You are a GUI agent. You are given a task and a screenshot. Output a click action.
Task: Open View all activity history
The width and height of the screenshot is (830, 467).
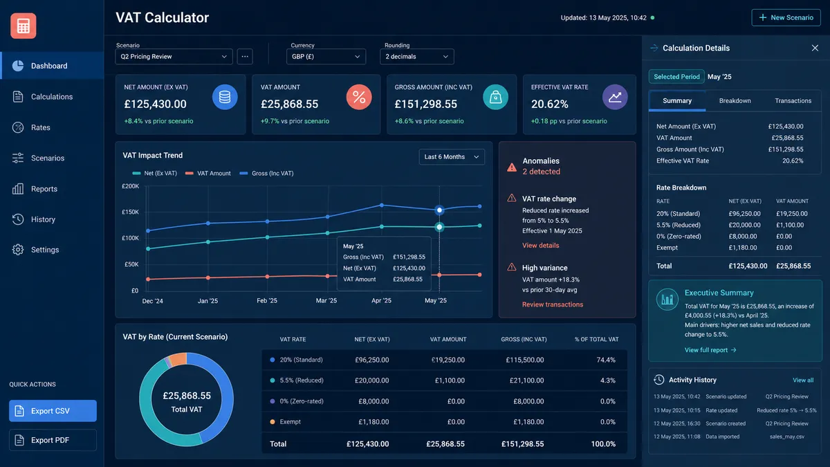coord(803,380)
